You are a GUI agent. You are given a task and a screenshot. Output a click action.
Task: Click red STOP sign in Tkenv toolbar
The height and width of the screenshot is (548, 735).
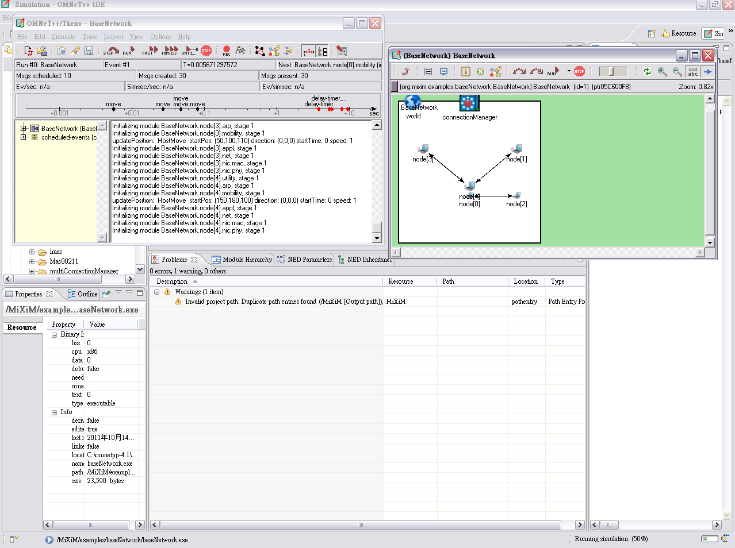pos(206,51)
